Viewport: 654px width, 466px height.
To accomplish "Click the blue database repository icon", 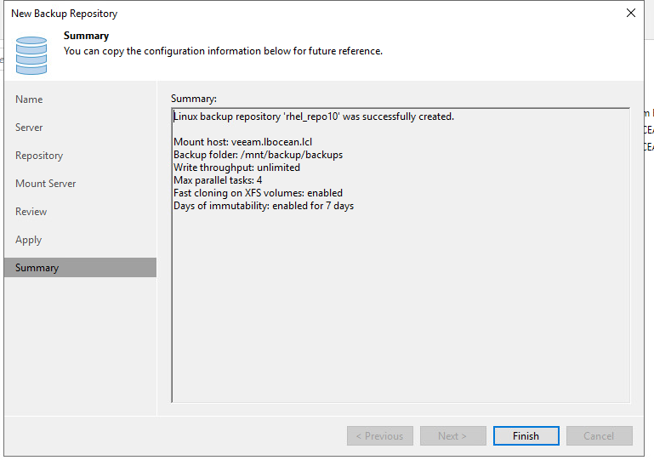I will pos(31,55).
